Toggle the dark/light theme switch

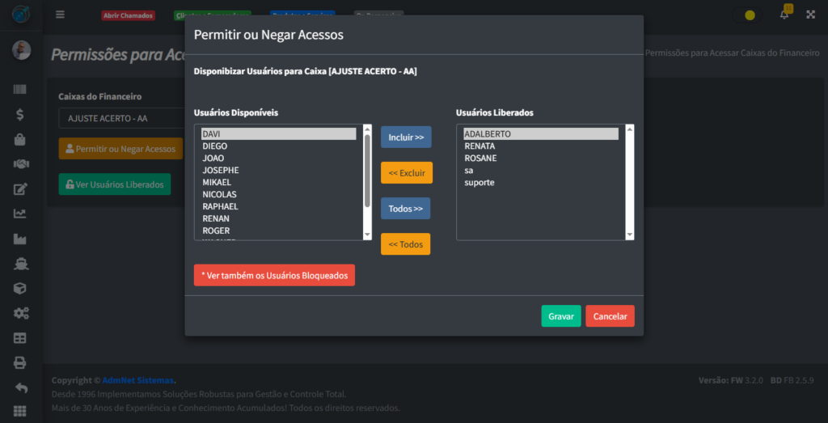[750, 15]
